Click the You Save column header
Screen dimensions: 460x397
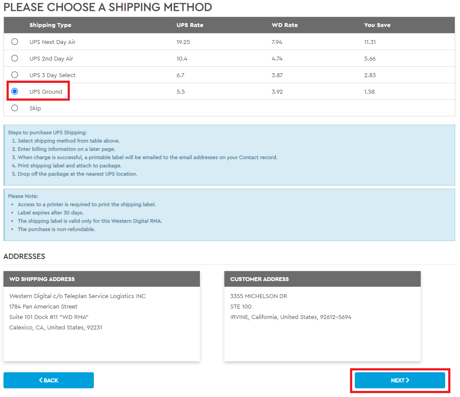coord(377,25)
